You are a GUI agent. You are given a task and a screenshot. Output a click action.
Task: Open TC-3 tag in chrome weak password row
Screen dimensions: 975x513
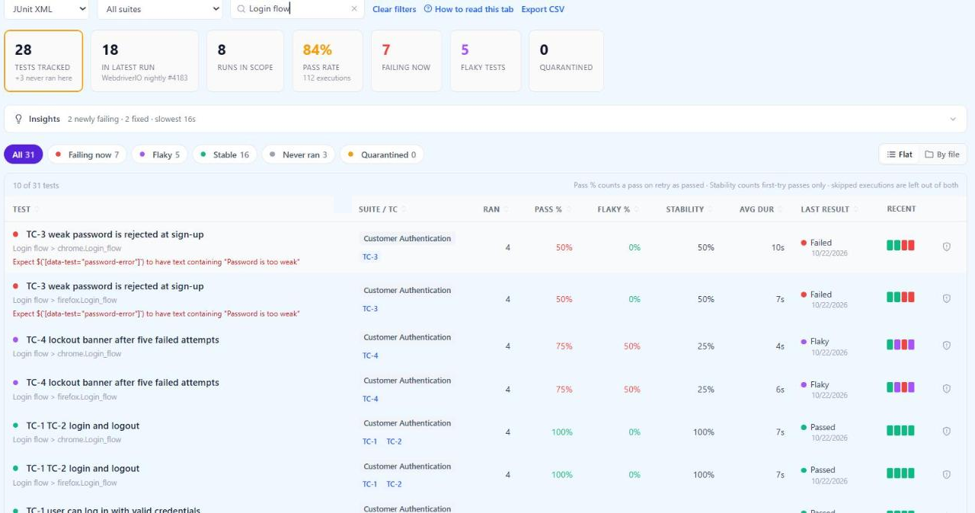coord(370,257)
